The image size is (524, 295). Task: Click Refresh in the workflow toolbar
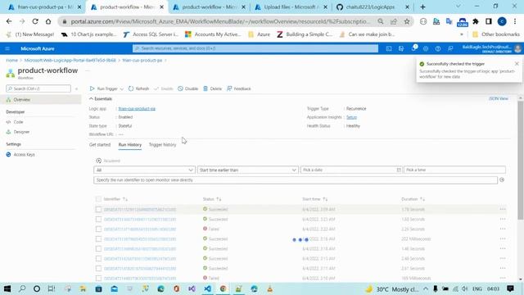coord(138,88)
